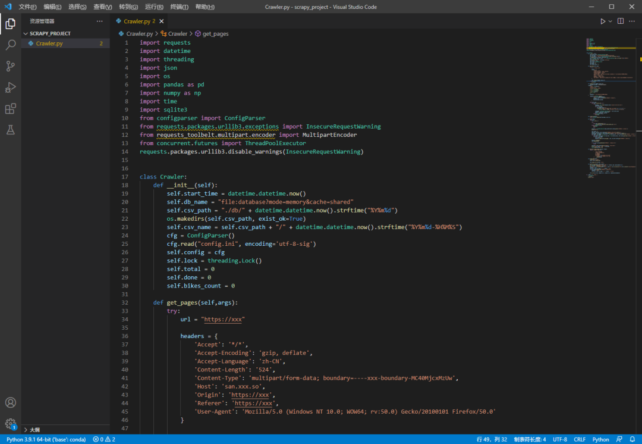Image resolution: width=642 pixels, height=444 pixels.
Task: Split the editor to the right
Action: tap(621, 21)
